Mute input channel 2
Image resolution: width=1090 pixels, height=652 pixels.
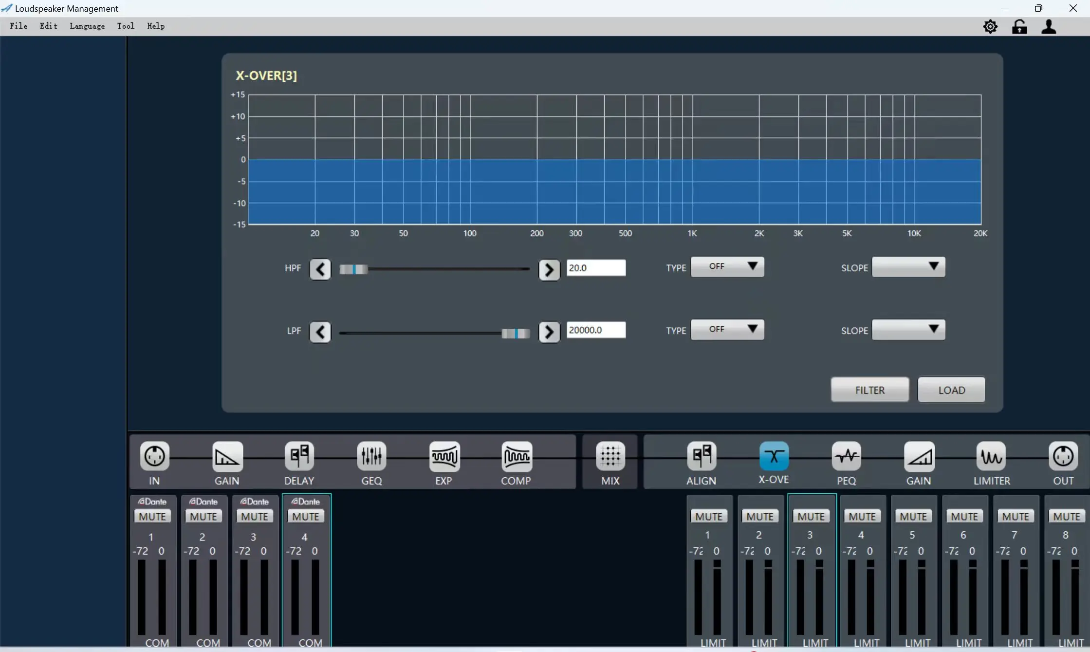(x=203, y=517)
